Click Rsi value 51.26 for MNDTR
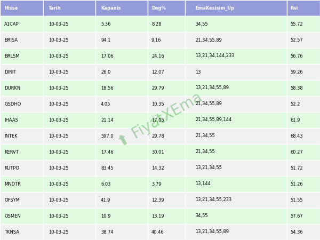Image resolution: width=320 pixels, height=240 pixels. [x=297, y=184]
